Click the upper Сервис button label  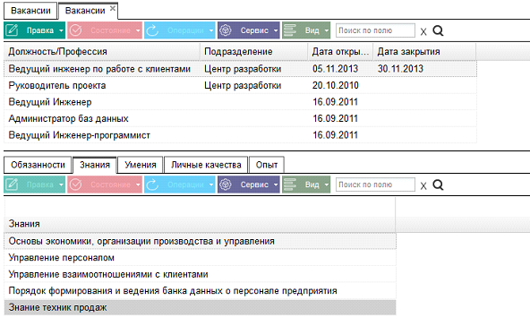point(254,30)
